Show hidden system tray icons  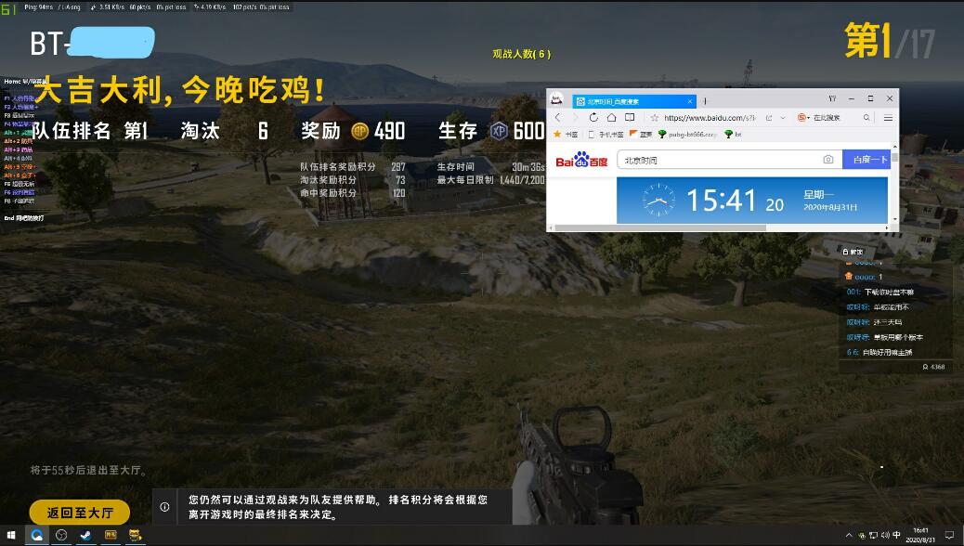849,535
